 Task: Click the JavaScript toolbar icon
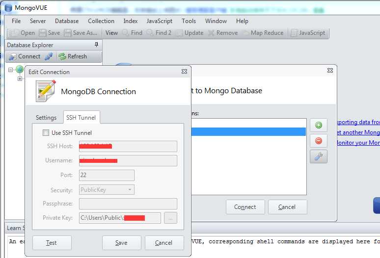[294, 33]
